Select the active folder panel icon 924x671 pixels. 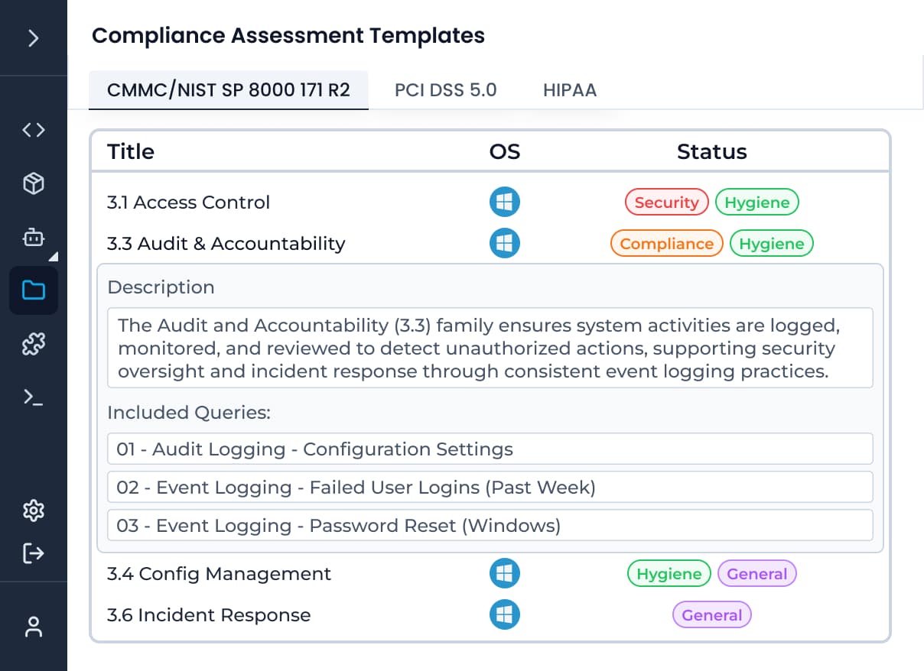click(34, 290)
